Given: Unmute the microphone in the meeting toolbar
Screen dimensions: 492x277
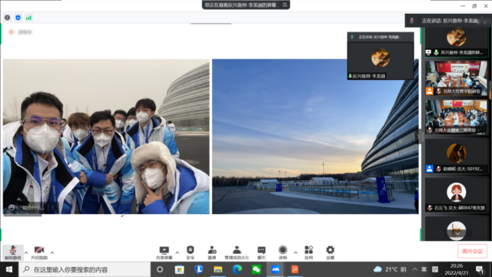Looking at the screenshot, I should click(12, 252).
